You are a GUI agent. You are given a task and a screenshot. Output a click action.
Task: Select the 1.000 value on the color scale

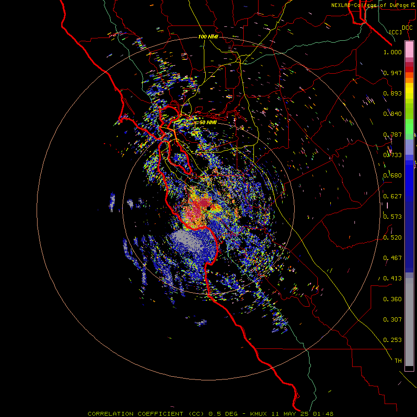[392, 52]
